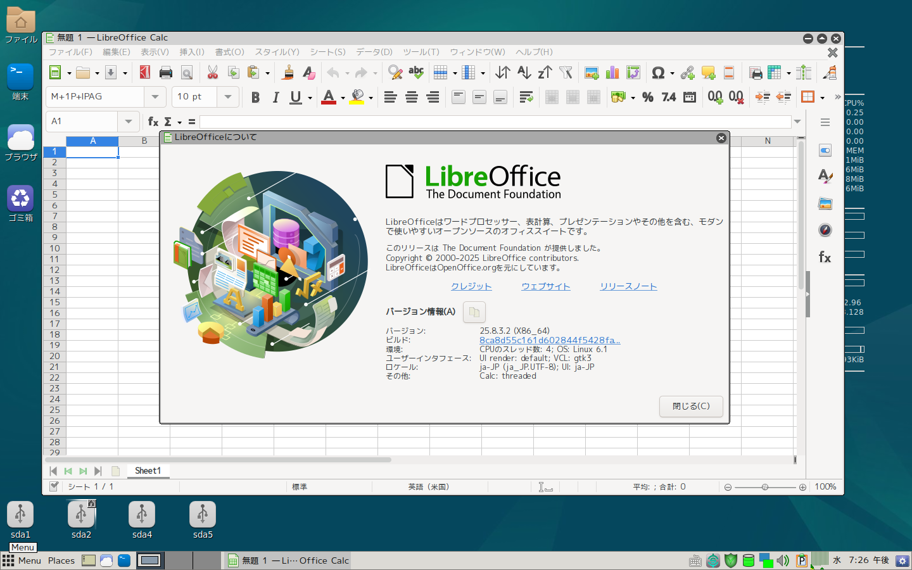Expand the font size dropdown
The image size is (912, 570).
[227, 97]
